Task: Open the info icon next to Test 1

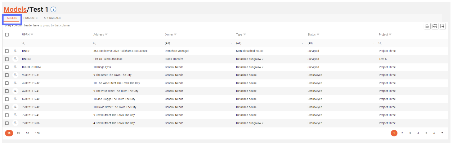Action: pyautogui.click(x=53, y=10)
